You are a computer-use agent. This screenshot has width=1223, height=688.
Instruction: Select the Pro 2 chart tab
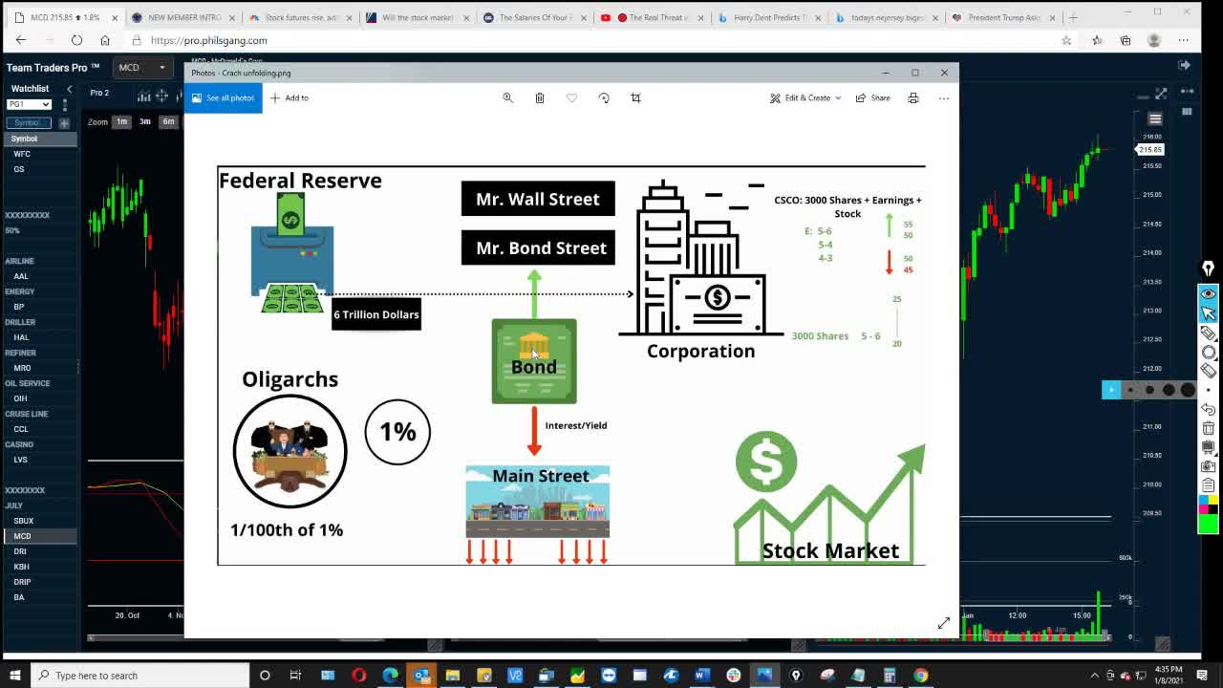99,93
